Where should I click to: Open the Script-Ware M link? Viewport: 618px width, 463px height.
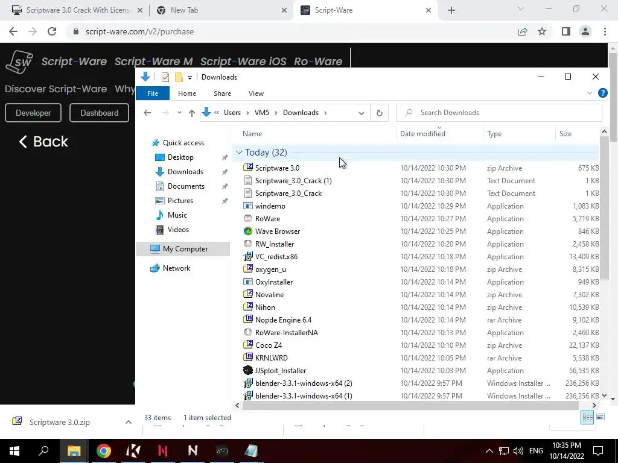[154, 61]
